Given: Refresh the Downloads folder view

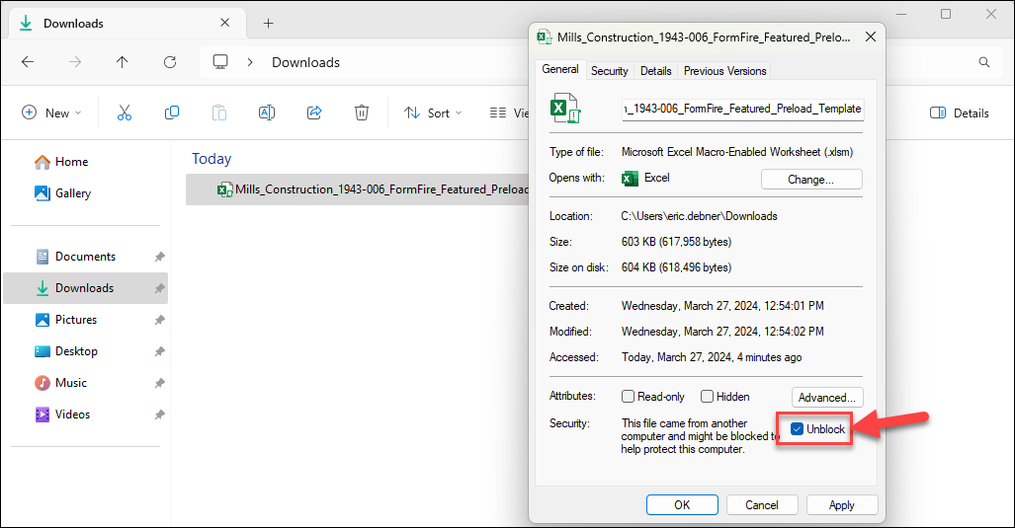Looking at the screenshot, I should (x=170, y=62).
